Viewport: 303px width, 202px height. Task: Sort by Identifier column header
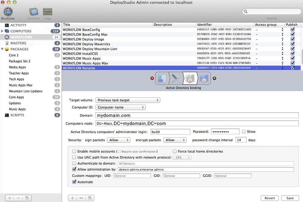[x=225, y=25]
